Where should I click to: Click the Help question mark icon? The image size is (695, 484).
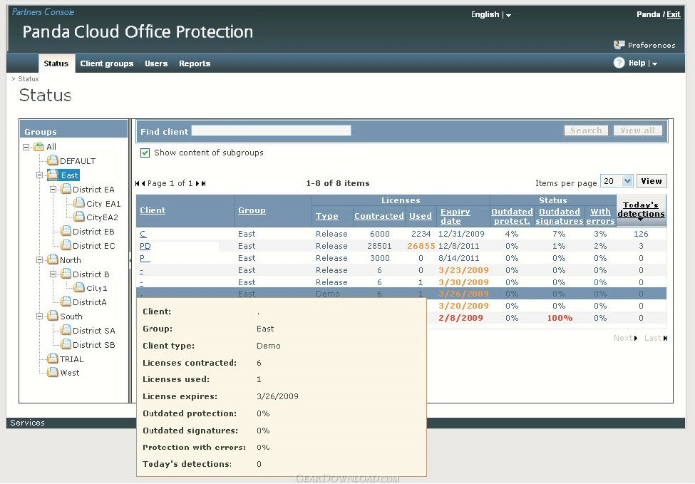point(619,63)
